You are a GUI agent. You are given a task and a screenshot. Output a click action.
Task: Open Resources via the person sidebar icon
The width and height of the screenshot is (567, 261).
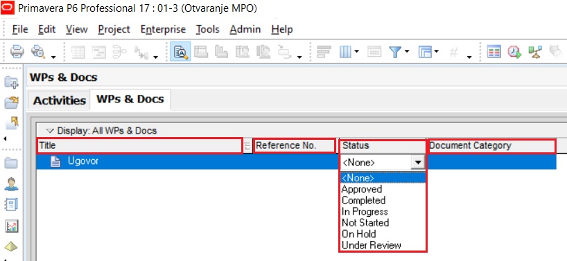click(x=11, y=184)
